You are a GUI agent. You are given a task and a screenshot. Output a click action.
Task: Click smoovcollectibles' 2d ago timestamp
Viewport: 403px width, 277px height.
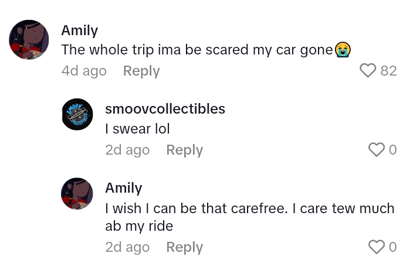tap(127, 150)
